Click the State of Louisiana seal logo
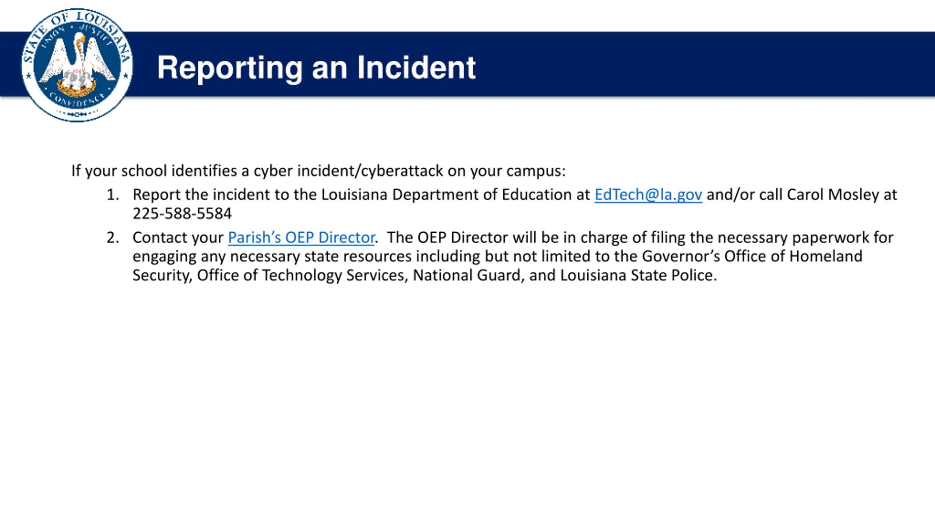This screenshot has width=935, height=526. (77, 65)
